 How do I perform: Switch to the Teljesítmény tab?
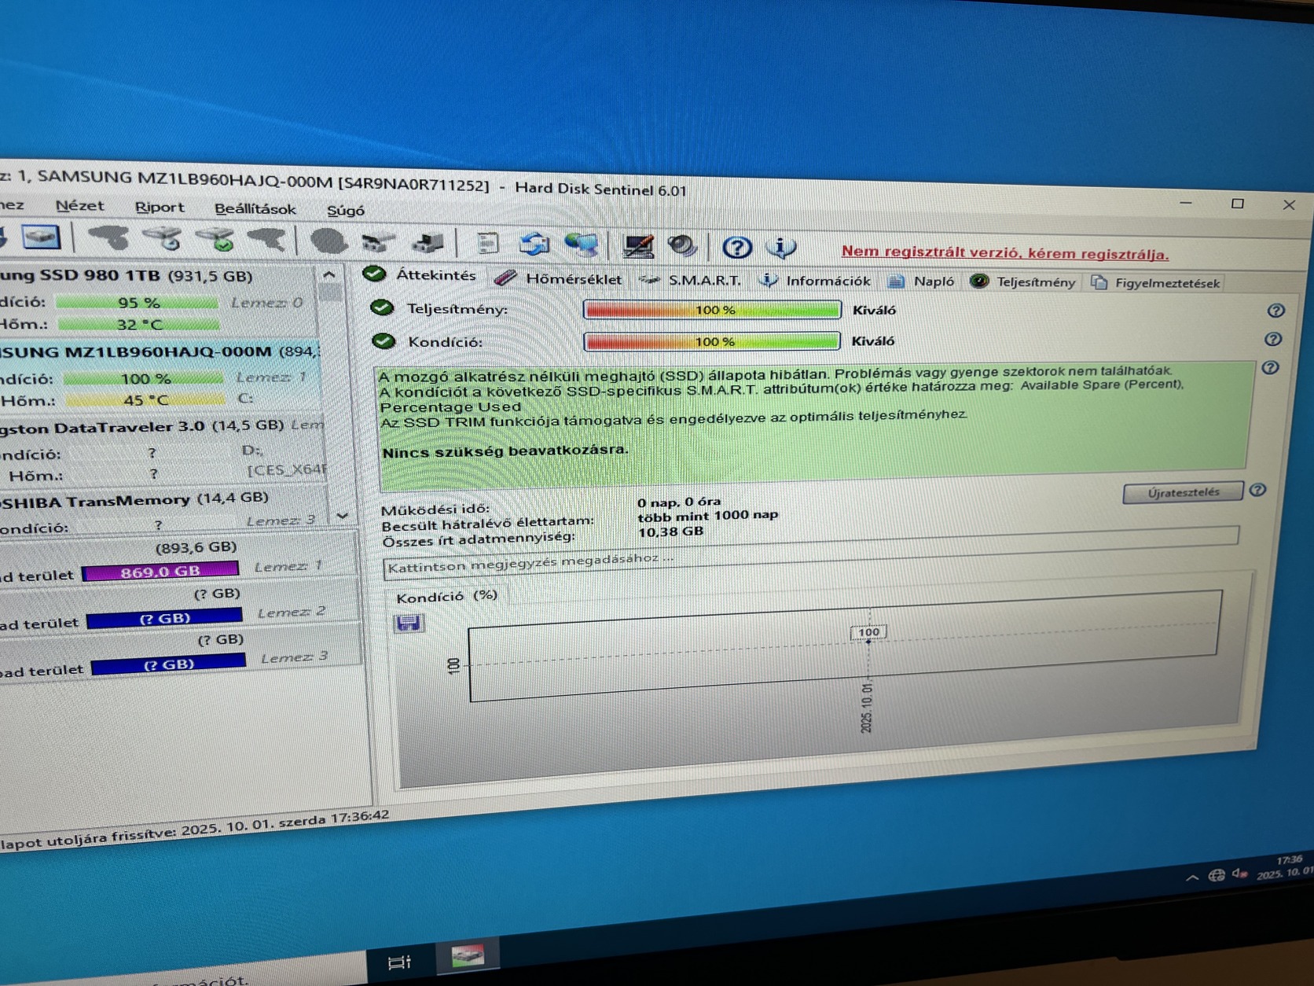(1023, 282)
